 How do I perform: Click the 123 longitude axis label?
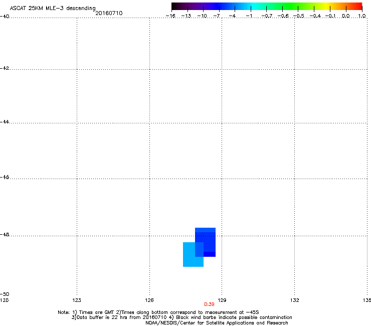point(77,300)
